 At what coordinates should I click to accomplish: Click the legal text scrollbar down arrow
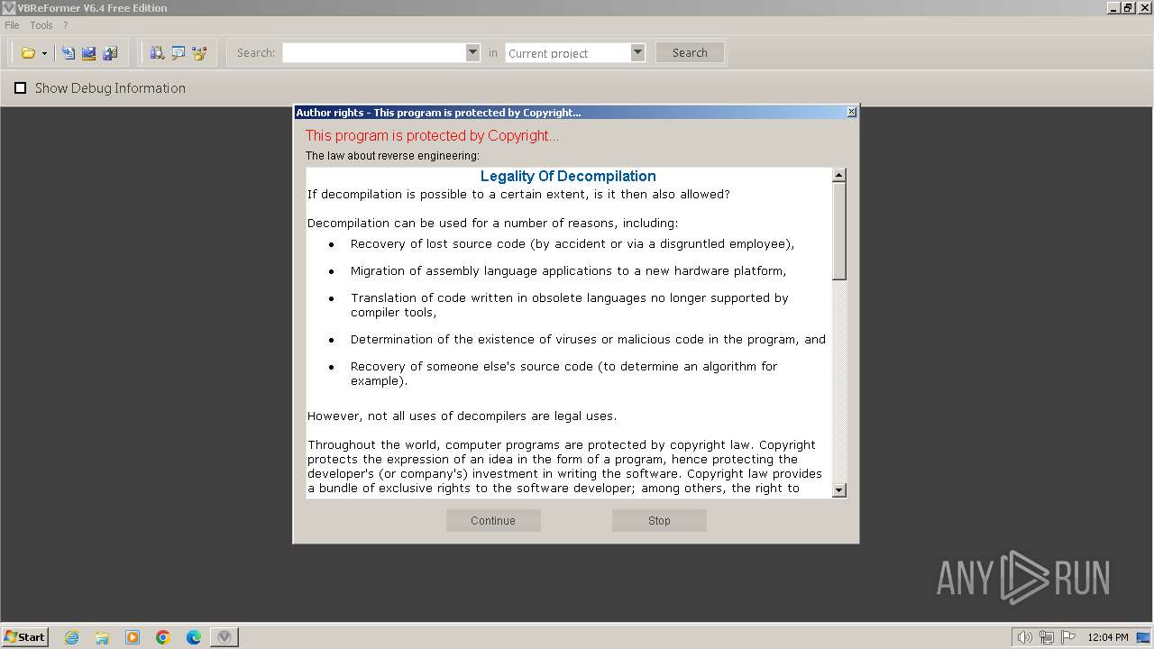click(x=839, y=490)
